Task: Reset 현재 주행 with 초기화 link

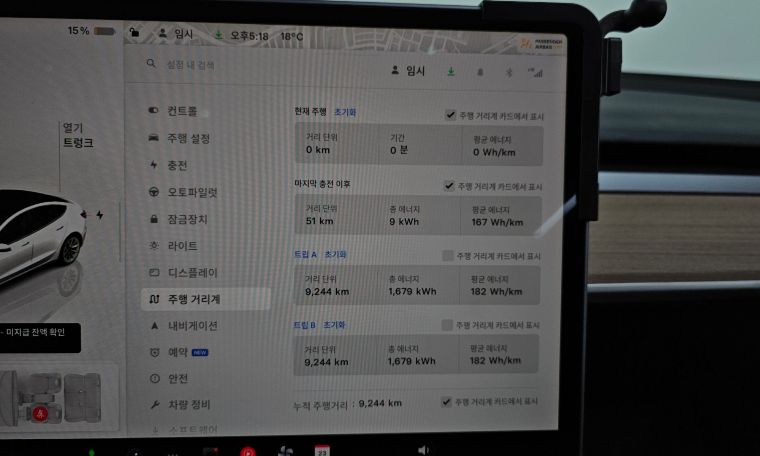Action: pyautogui.click(x=345, y=112)
